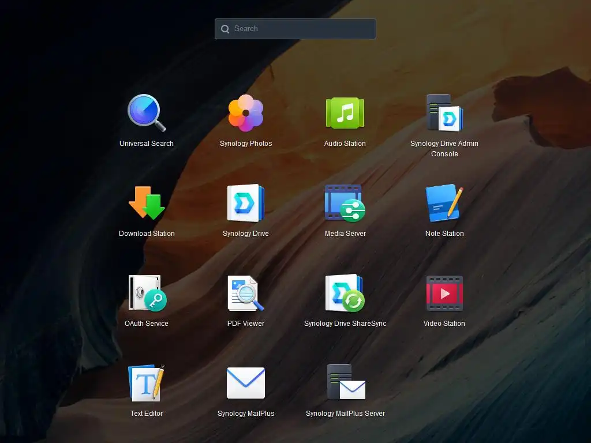The width and height of the screenshot is (591, 443).
Task: Launch Download Station
Action: [147, 203]
